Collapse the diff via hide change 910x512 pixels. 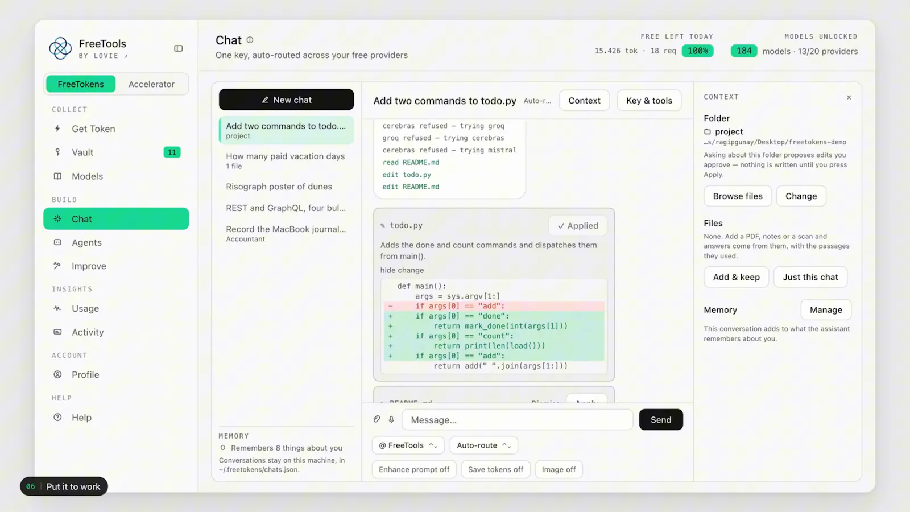click(x=402, y=270)
